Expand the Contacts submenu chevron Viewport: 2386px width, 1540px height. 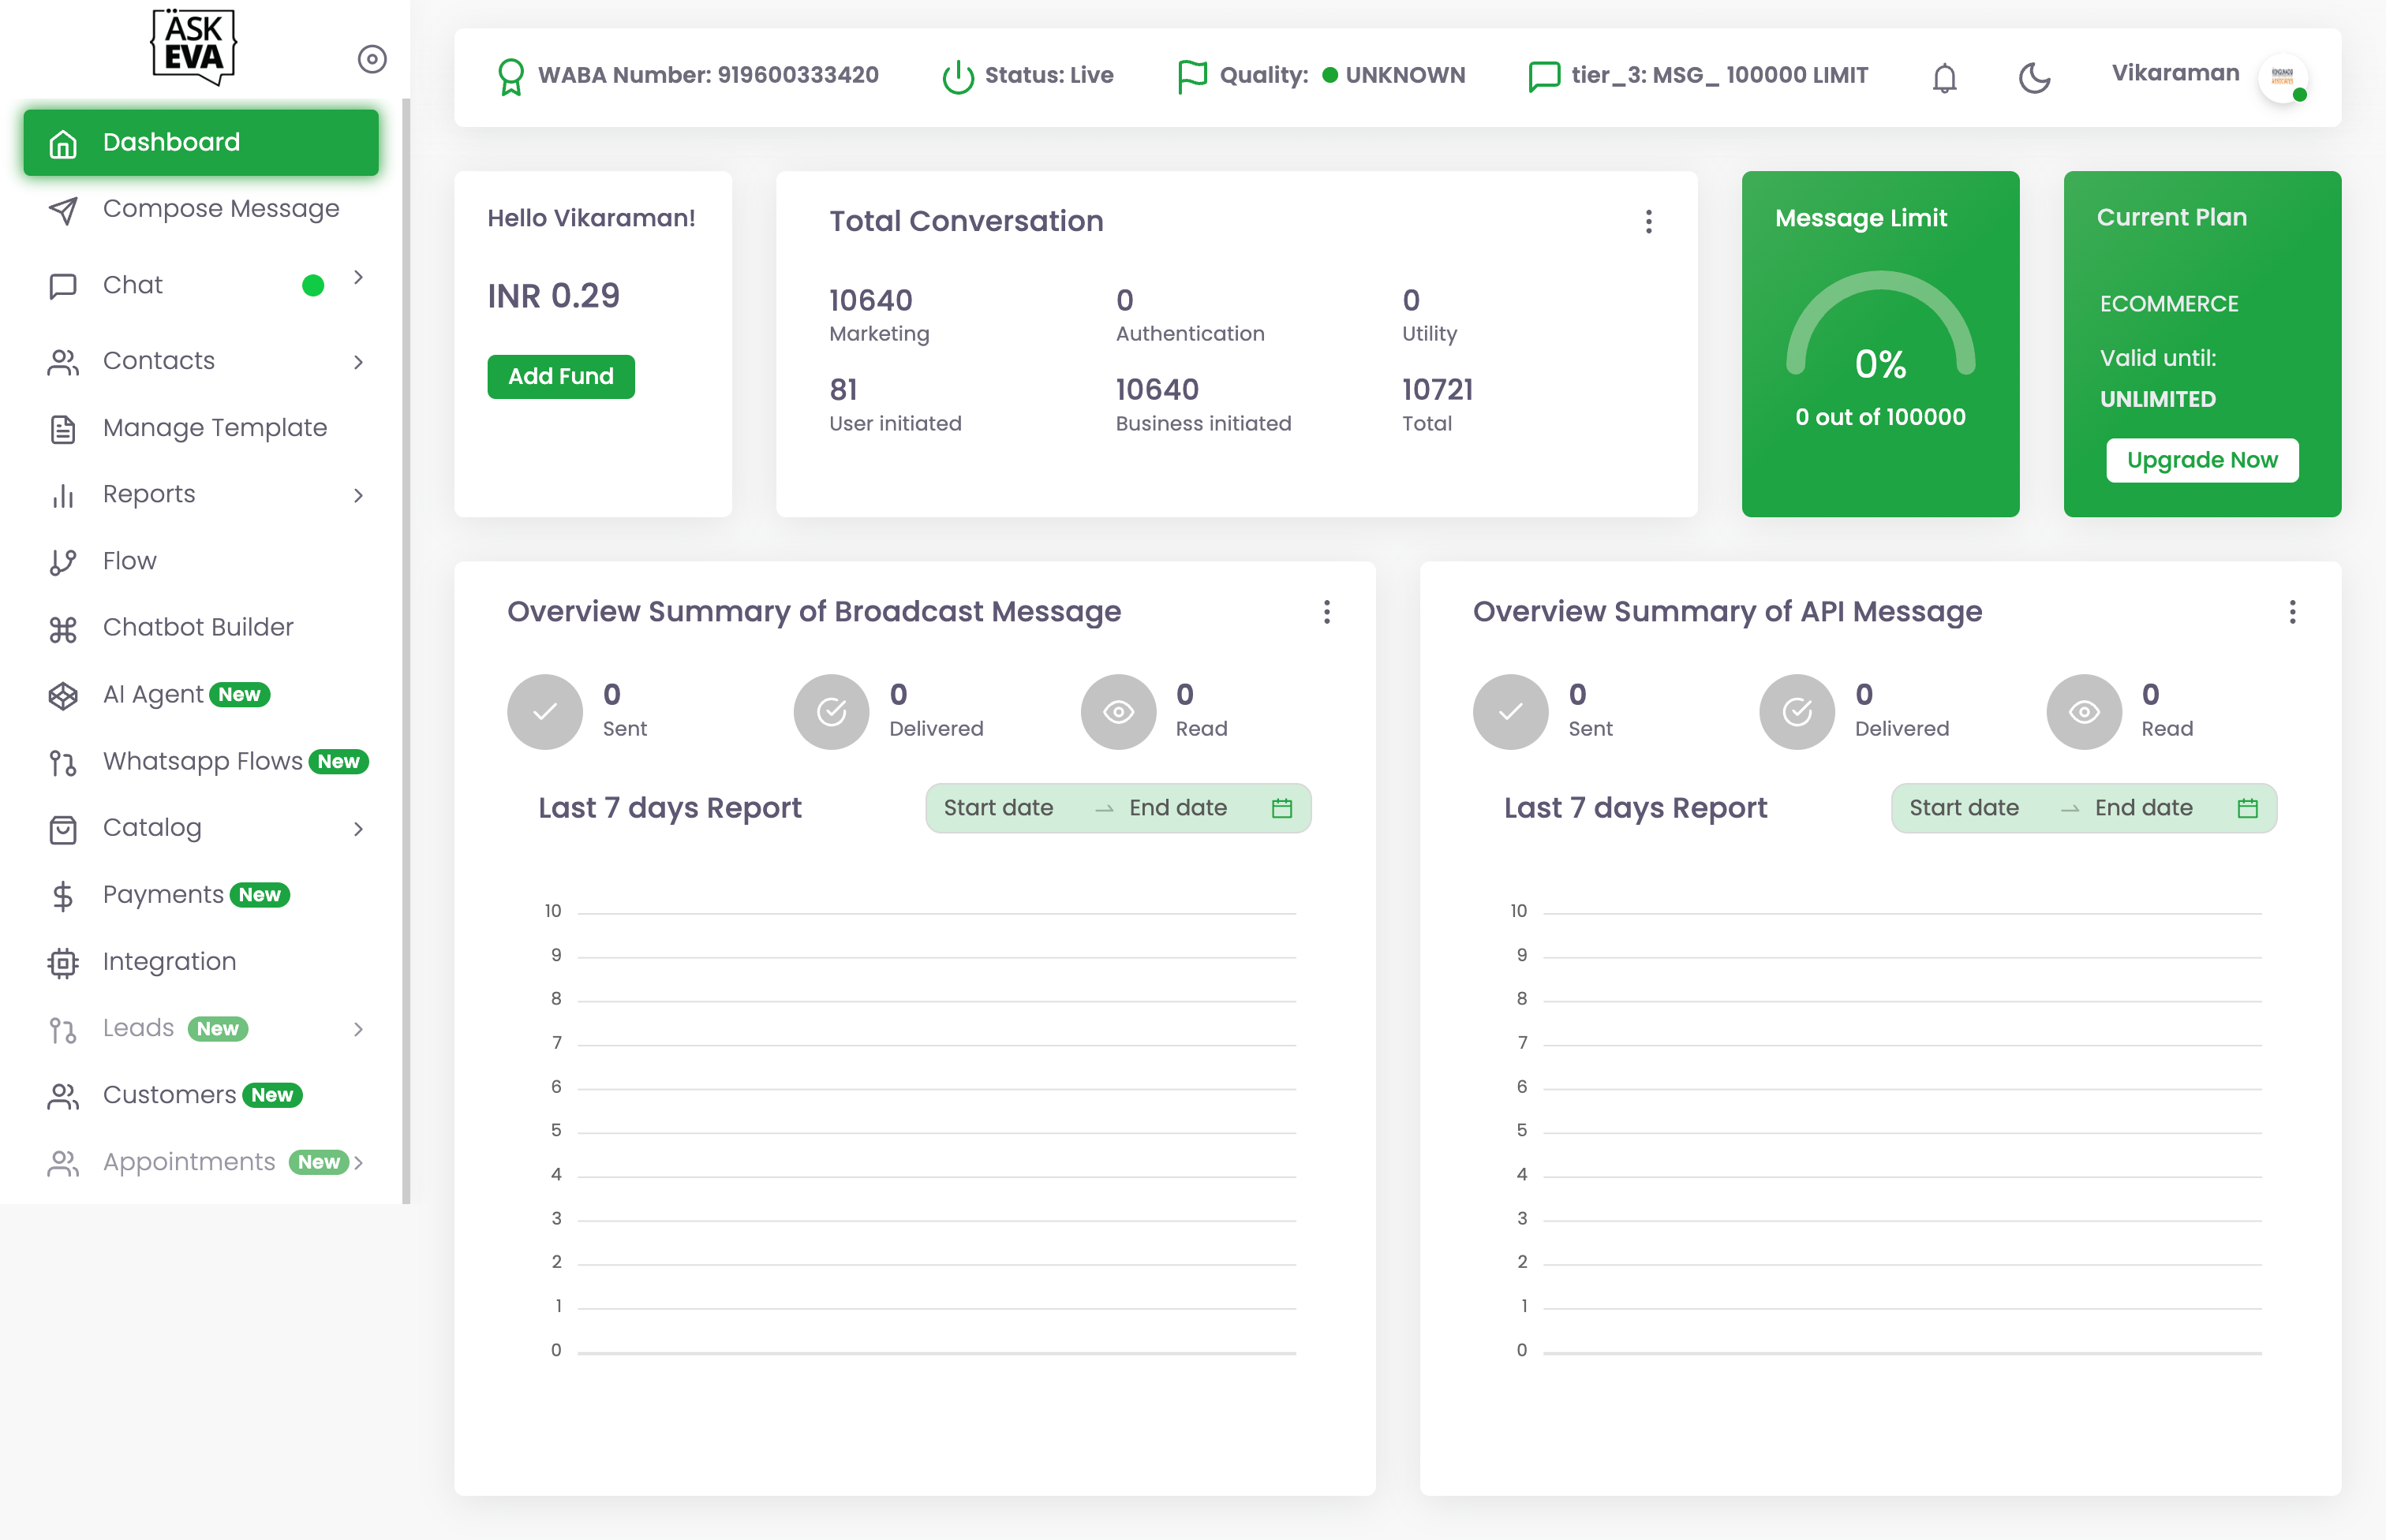358,362
